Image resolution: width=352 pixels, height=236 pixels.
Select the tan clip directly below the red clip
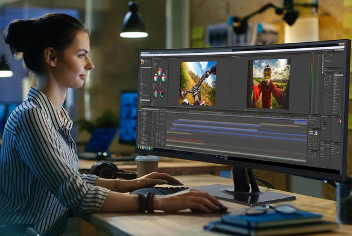[185, 143]
